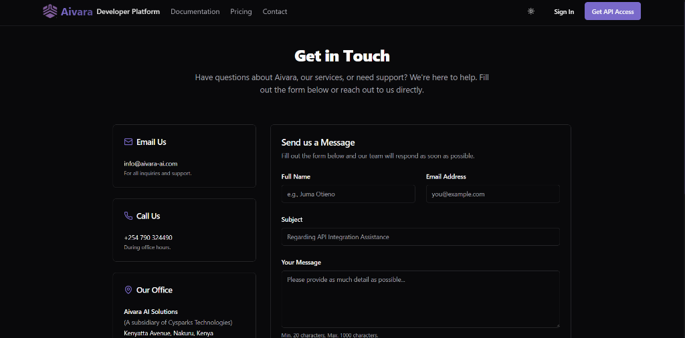685x338 pixels.
Task: Click the envelope icon in Email Us card
Action: (128, 142)
